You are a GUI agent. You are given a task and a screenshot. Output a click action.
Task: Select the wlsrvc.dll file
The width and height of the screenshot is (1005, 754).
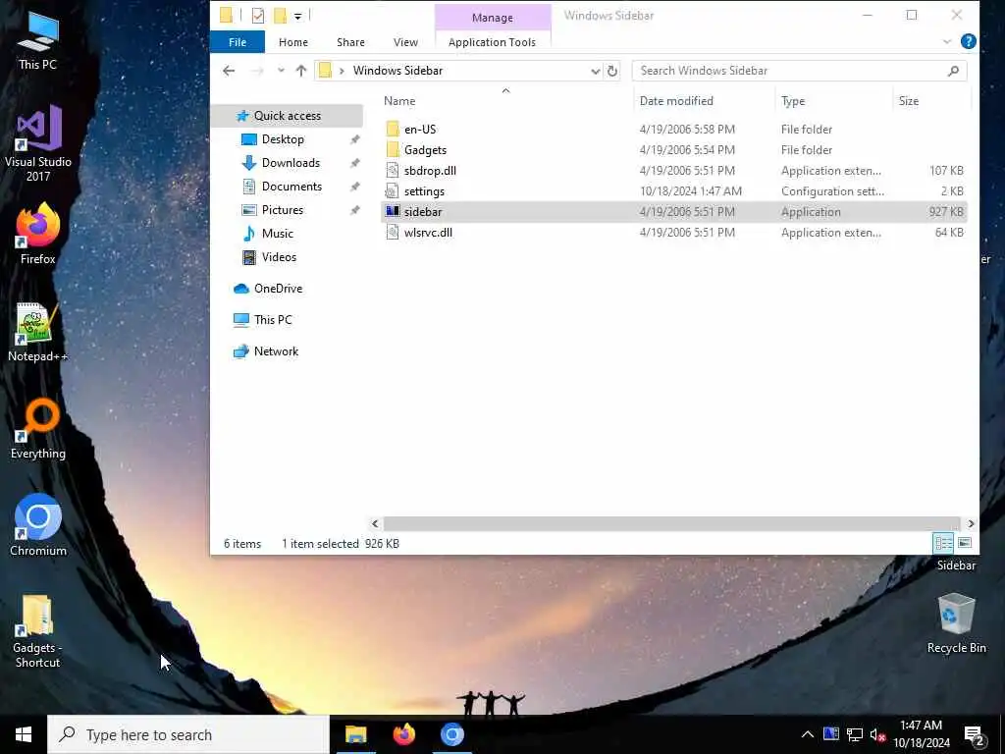[x=673, y=232]
